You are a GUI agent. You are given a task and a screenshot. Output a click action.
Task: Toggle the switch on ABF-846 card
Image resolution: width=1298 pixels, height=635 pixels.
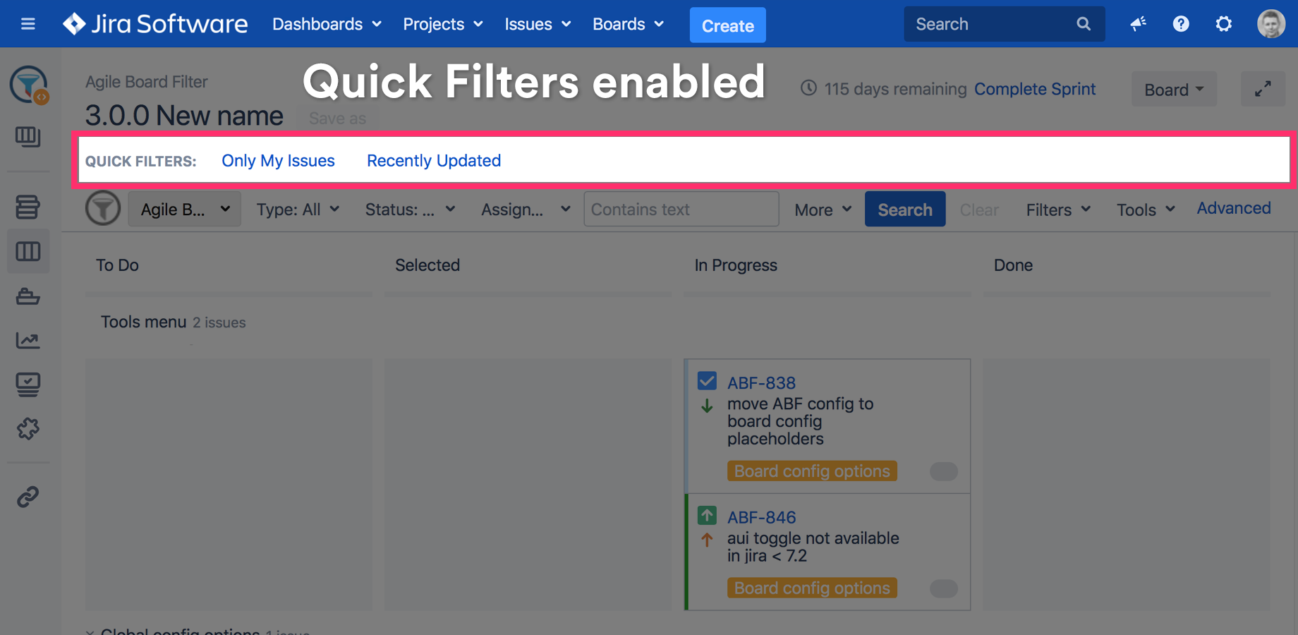(x=943, y=588)
